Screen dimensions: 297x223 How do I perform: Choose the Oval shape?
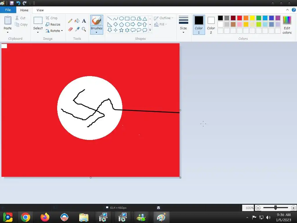[122, 19]
